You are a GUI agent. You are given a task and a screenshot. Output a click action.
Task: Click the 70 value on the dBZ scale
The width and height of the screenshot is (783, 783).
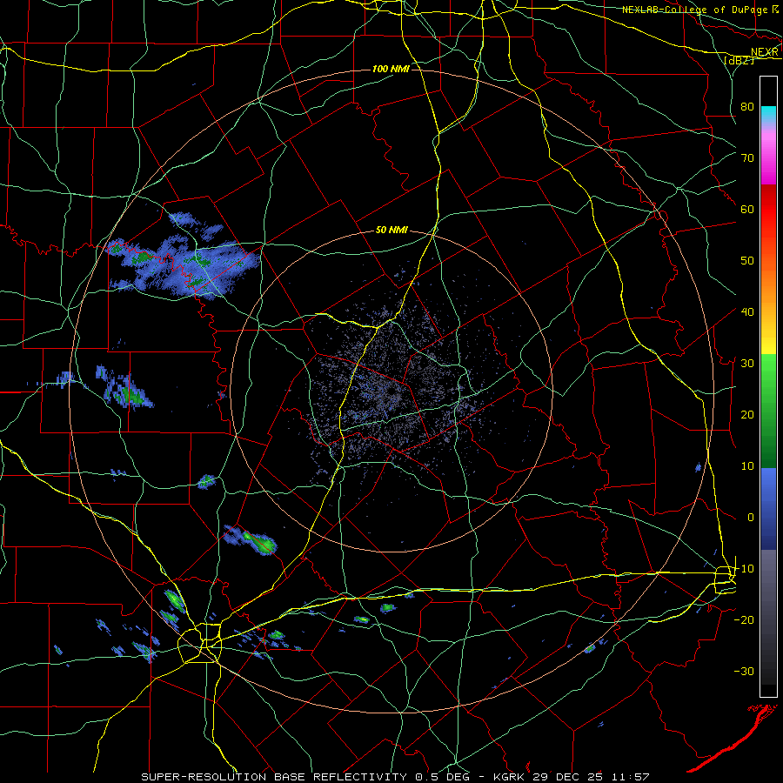(x=747, y=157)
